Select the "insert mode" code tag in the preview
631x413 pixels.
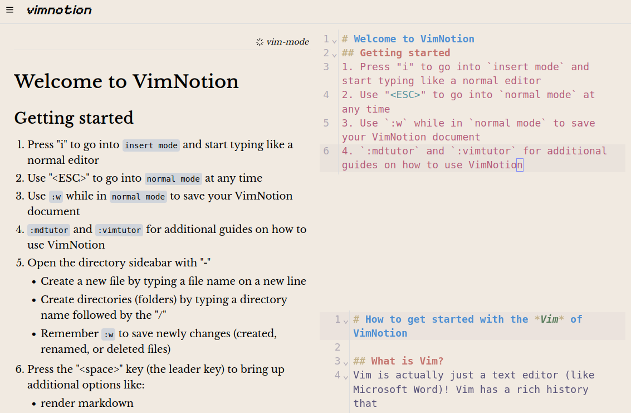pos(151,145)
